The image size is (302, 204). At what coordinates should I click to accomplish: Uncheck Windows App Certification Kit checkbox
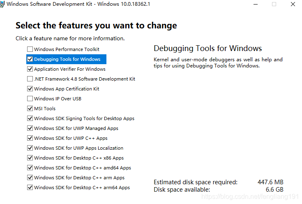(30, 89)
